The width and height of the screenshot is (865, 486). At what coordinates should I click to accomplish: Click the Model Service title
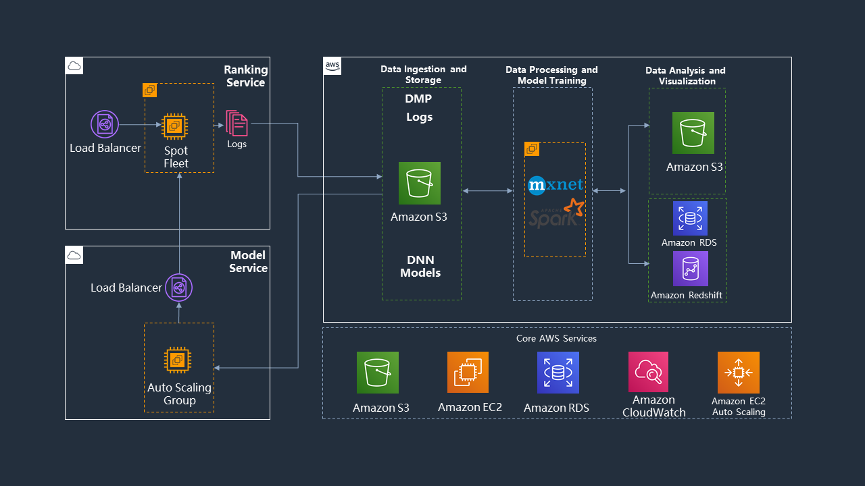click(x=248, y=262)
